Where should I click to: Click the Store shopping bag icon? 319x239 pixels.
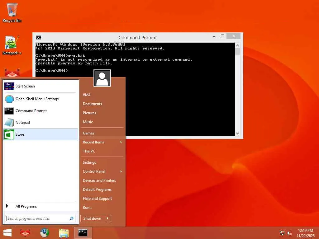[x=9, y=134]
